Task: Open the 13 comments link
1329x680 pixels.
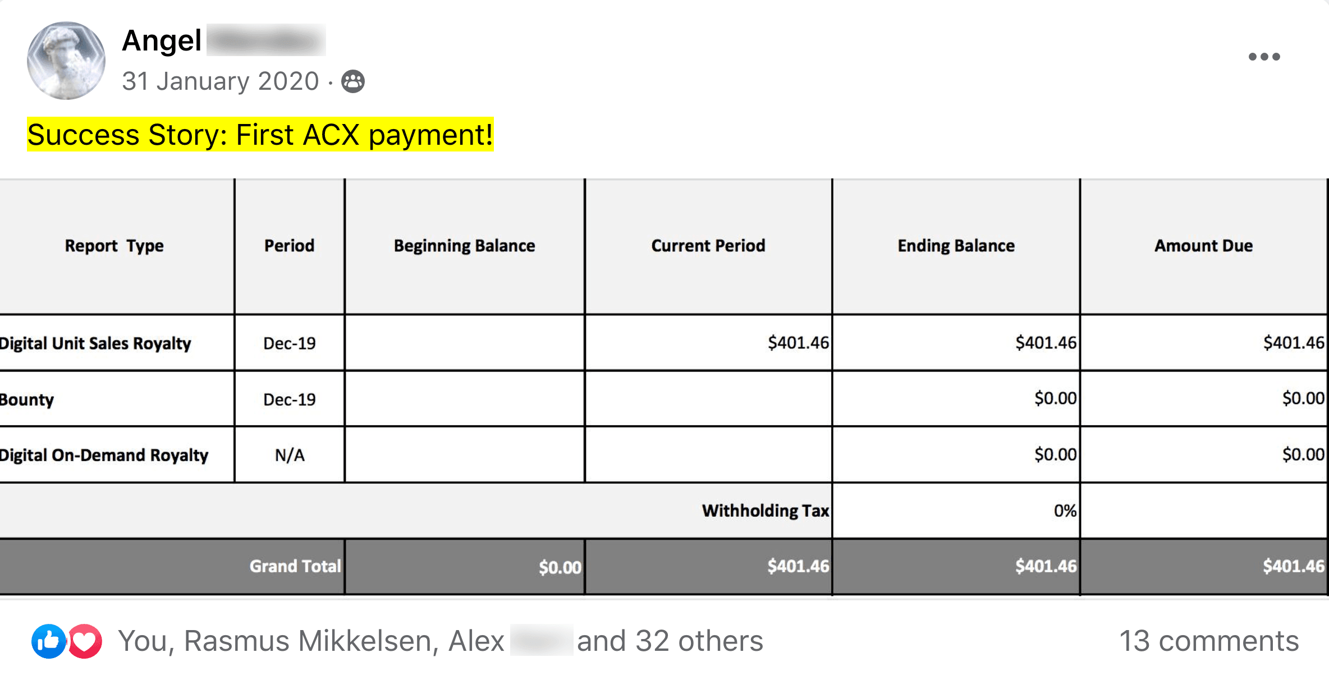Action: (x=1209, y=641)
